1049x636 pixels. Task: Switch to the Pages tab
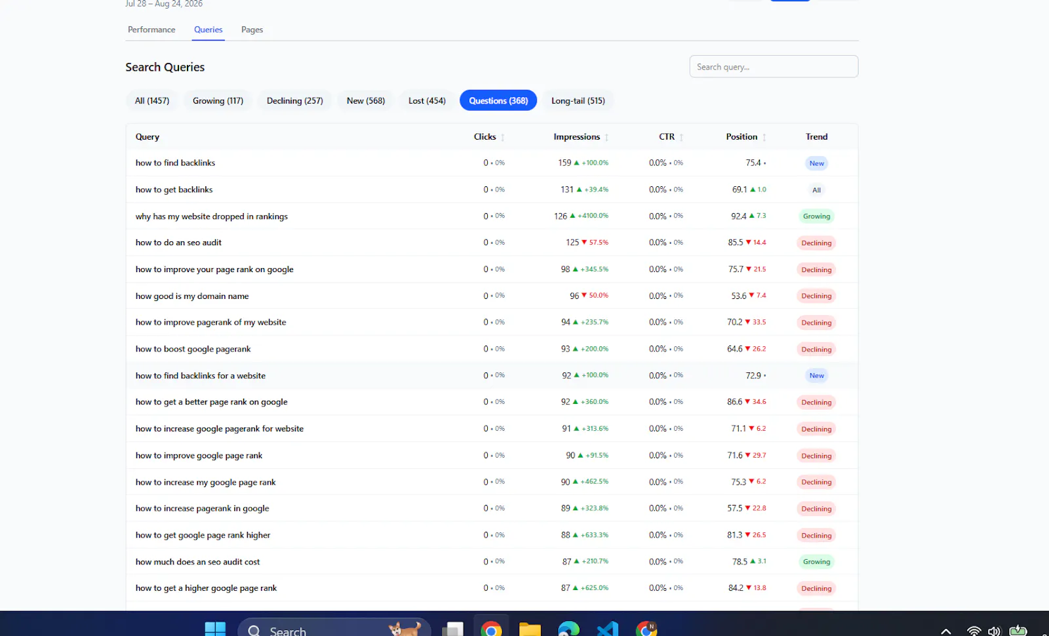[252, 30]
